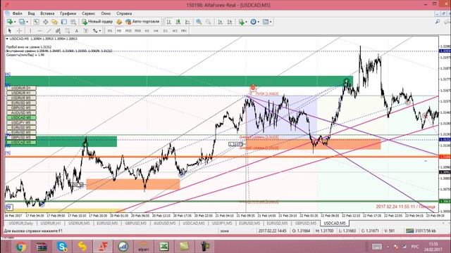Switch chart to bar chart mode
This screenshot has height=253, width=451.
[169, 22]
